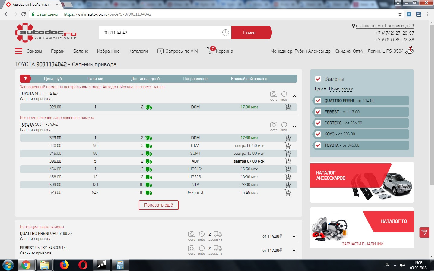Open Избранное menu item

108,51
